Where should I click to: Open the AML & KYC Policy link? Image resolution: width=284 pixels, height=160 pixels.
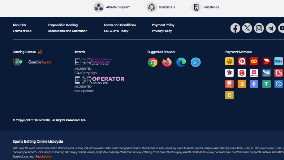pyautogui.click(x=116, y=31)
